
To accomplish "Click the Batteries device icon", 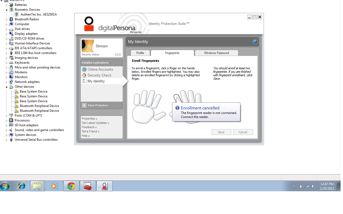I will (11, 5).
